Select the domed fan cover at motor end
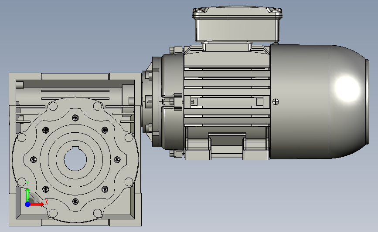 (320, 101)
